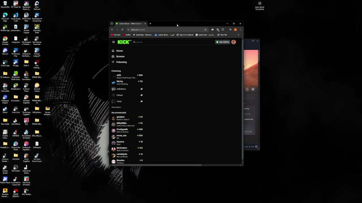Open recommended channel nataliejulie

pyautogui.click(x=127, y=155)
